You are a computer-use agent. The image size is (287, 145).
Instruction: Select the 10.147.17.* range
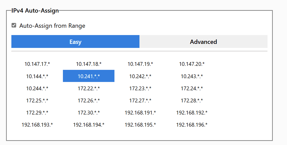point(37,64)
